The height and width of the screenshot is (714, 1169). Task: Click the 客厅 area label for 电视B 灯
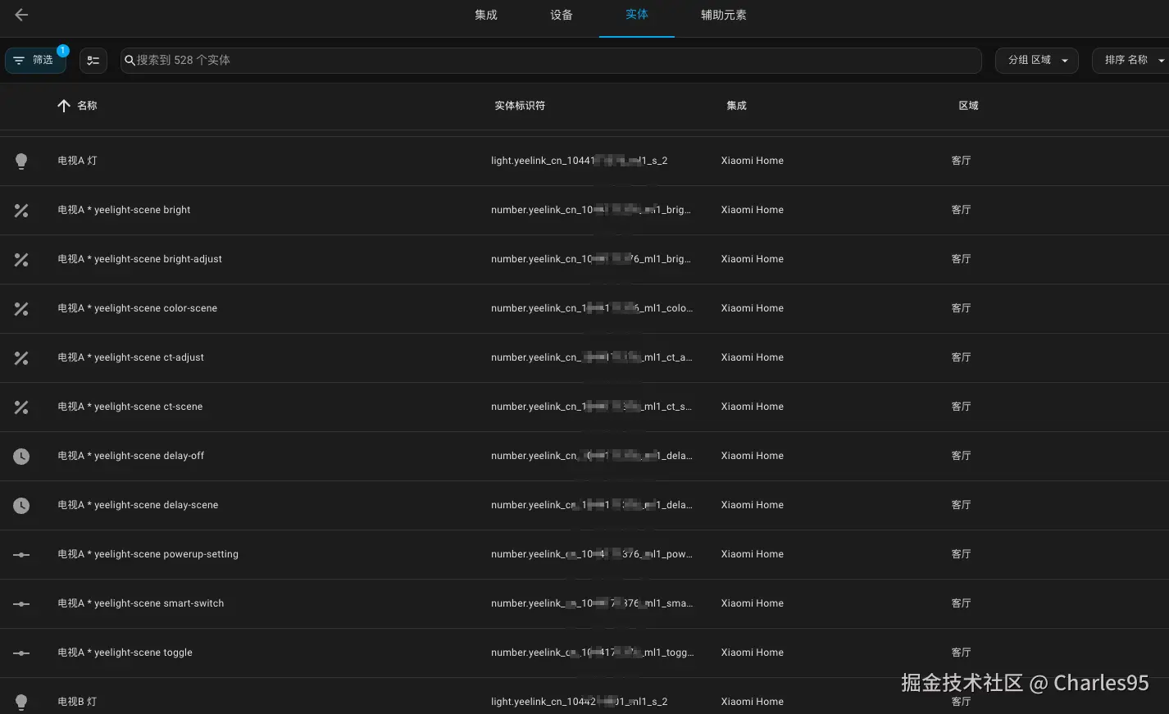tap(961, 702)
